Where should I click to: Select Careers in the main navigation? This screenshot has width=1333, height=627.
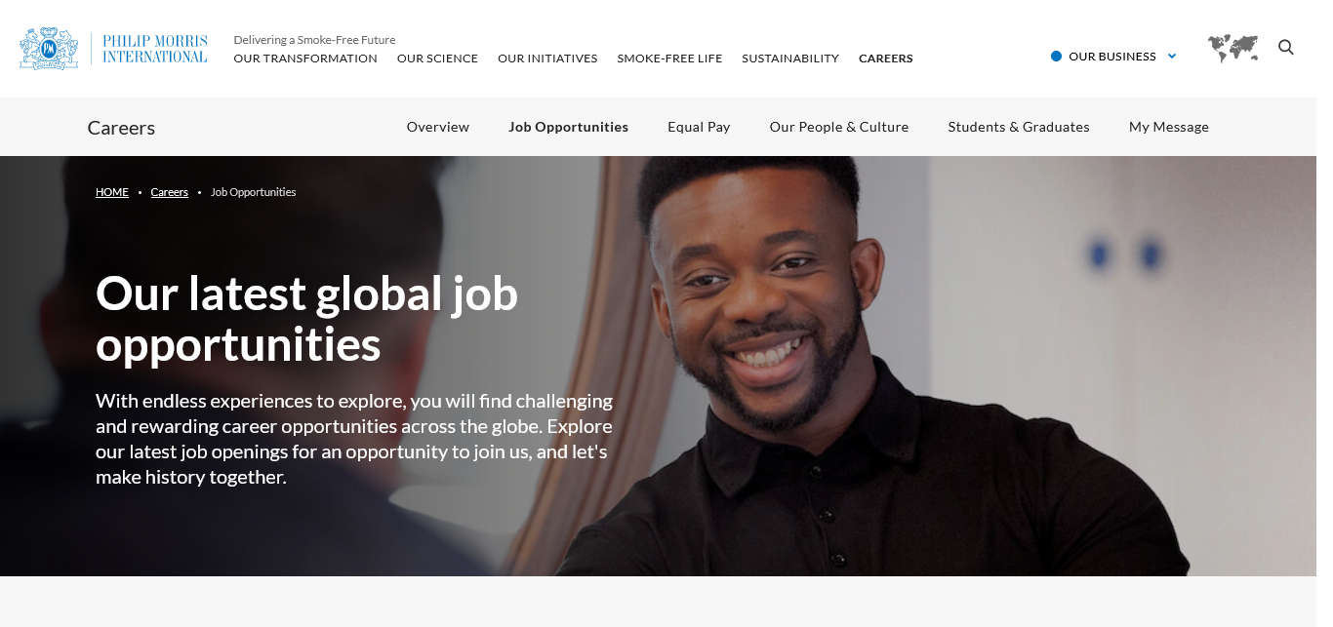point(886,59)
